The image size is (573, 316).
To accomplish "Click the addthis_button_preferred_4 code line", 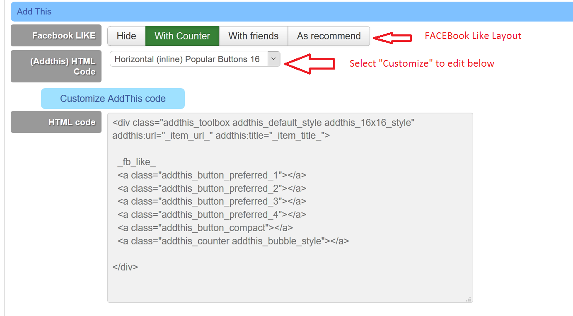I will point(212,215).
